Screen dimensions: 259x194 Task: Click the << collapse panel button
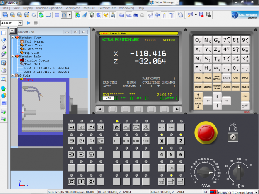[x=12, y=31]
